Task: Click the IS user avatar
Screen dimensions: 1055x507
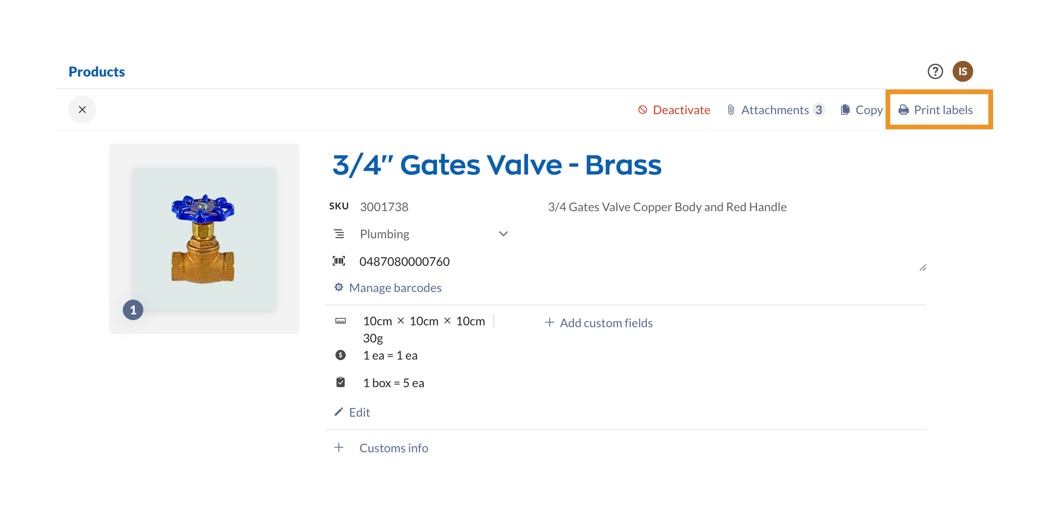Action: pyautogui.click(x=962, y=71)
